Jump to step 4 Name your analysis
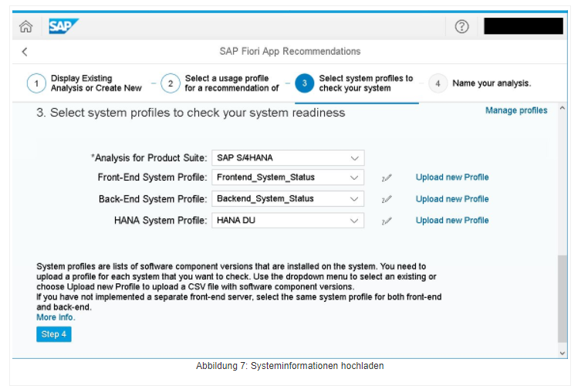The height and width of the screenshot is (386, 588). 438,83
